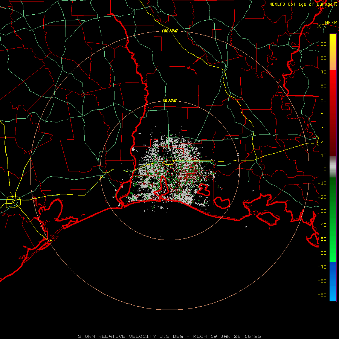The width and height of the screenshot is (339, 339).
Task: Click the "0.5 DEG" elevation text
Action: pos(171,336)
